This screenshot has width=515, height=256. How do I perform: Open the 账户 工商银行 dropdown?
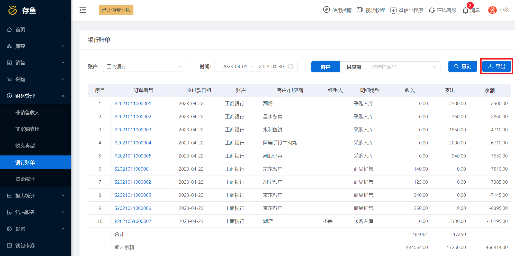144,66
